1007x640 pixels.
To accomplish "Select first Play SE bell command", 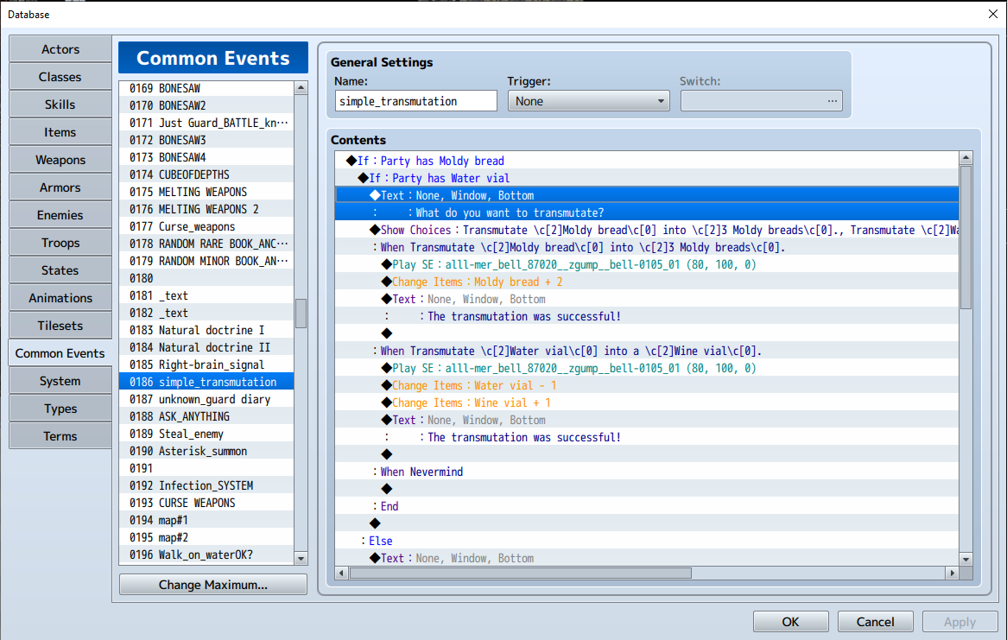I will click(x=647, y=265).
